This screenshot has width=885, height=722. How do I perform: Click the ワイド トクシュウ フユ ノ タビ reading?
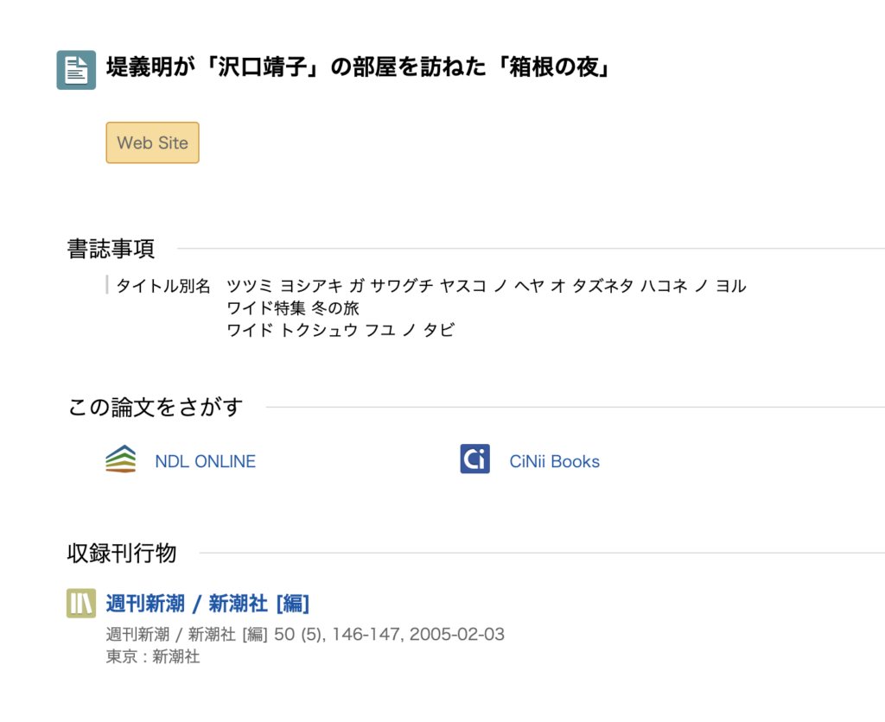341,330
